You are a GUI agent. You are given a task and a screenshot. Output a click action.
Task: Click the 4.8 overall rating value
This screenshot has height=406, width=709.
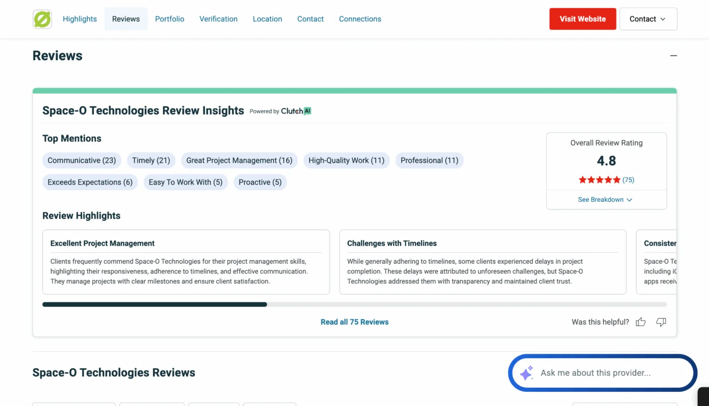point(606,161)
